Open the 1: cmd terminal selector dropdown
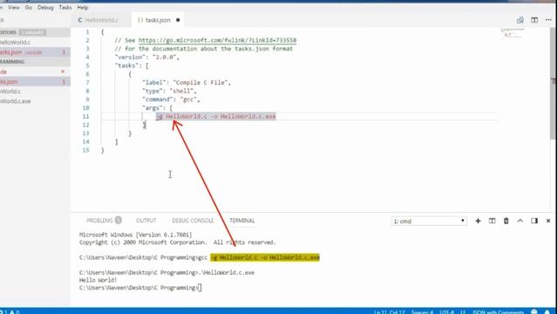The image size is (558, 314). point(429,221)
